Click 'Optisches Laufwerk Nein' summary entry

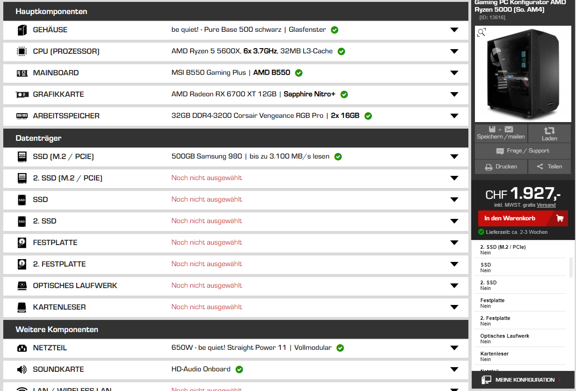[x=520, y=339]
